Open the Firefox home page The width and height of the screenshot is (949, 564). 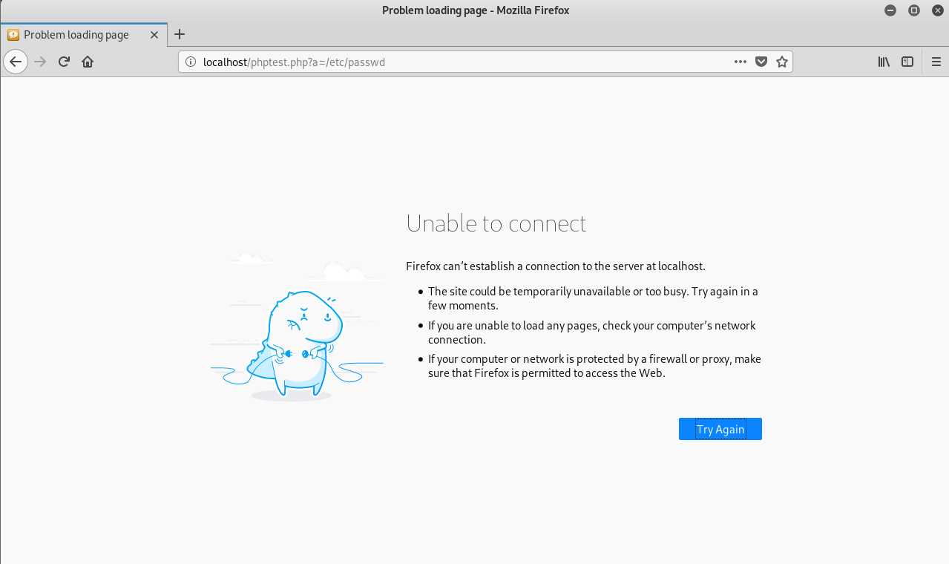tap(88, 62)
